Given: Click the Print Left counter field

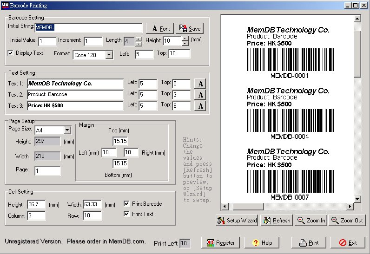Looking at the screenshot, I should click(185, 243).
